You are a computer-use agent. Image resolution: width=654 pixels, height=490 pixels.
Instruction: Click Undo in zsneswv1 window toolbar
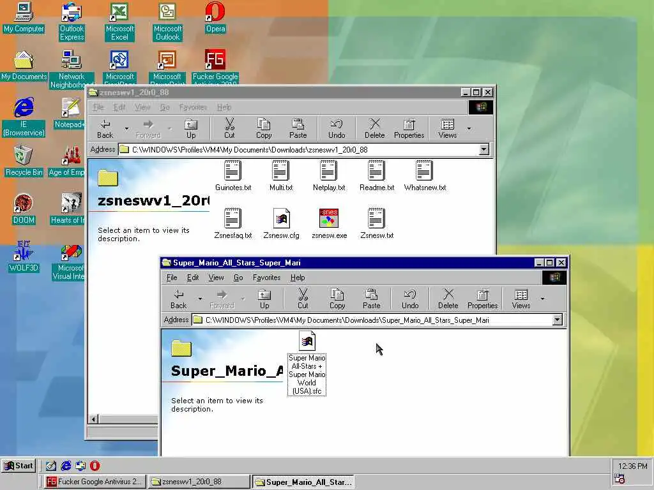point(337,129)
